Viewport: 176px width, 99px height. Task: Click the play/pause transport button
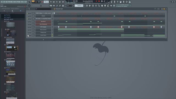[36, 2]
